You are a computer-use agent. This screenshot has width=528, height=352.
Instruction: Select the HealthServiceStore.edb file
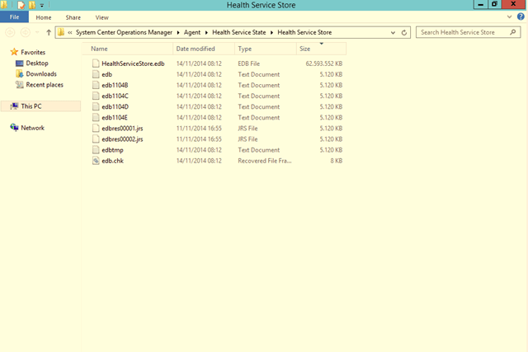[133, 63]
